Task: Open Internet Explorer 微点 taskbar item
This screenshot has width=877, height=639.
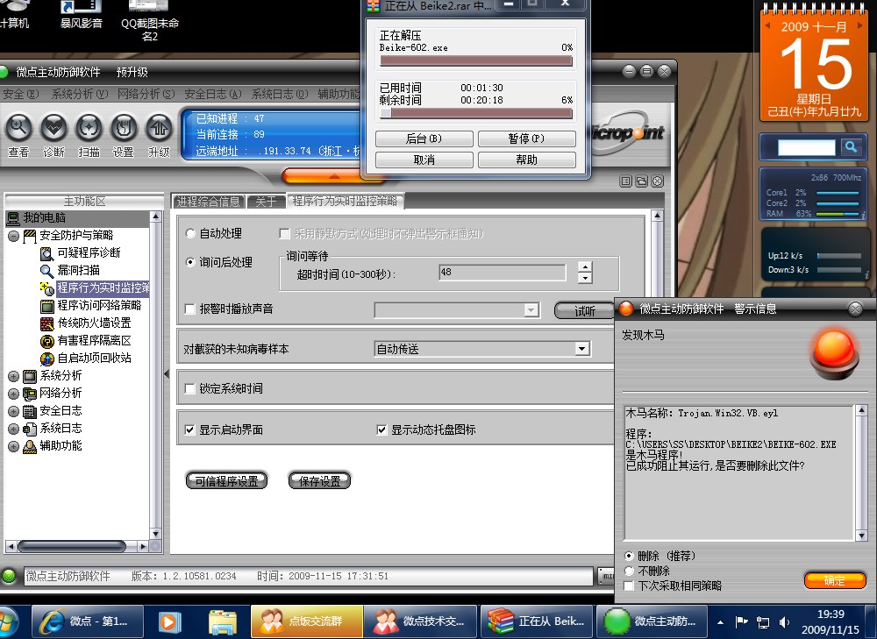Action: (x=88, y=621)
